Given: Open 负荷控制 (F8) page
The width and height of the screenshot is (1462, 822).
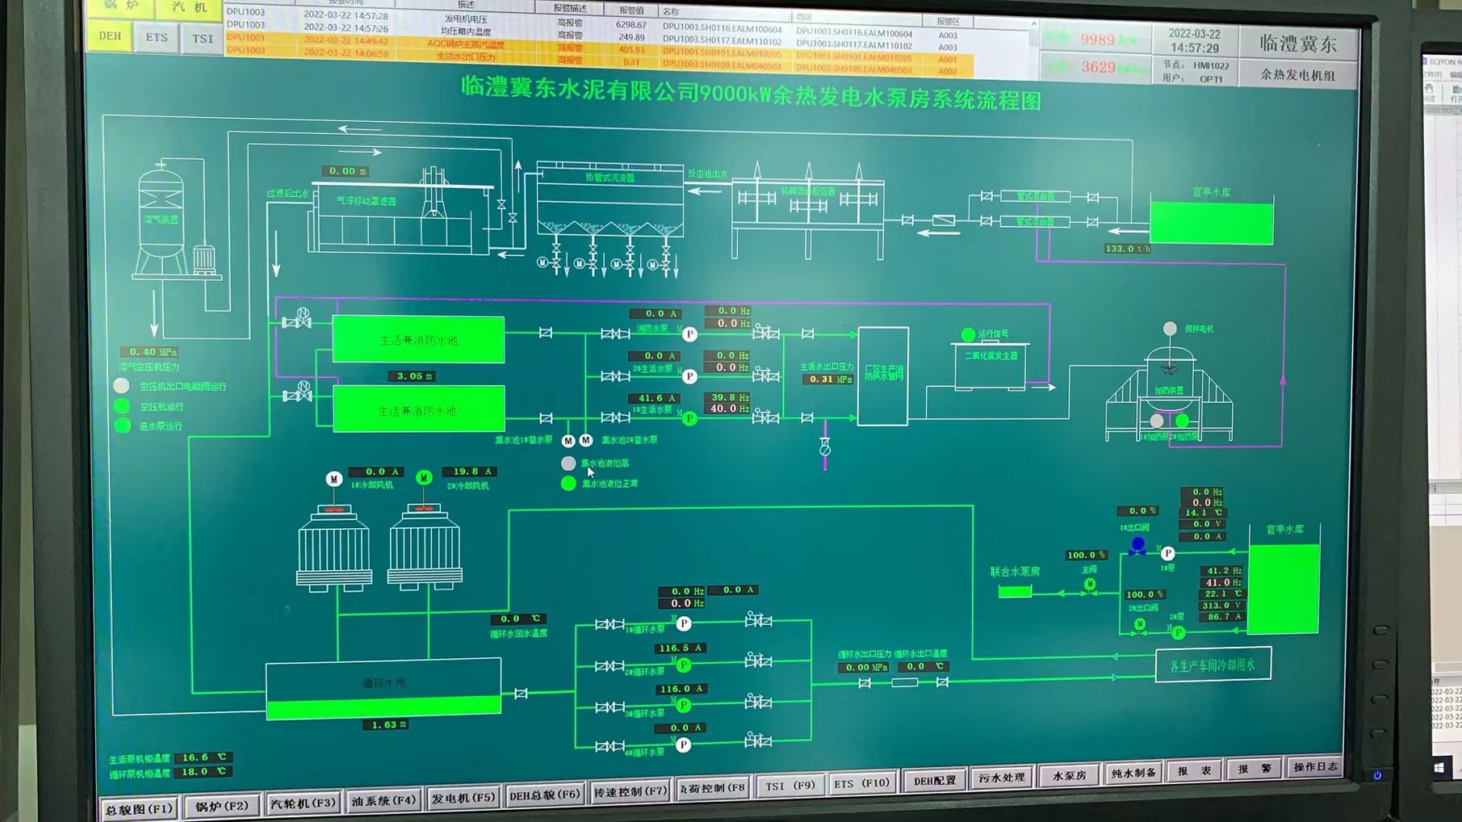Looking at the screenshot, I should [713, 787].
